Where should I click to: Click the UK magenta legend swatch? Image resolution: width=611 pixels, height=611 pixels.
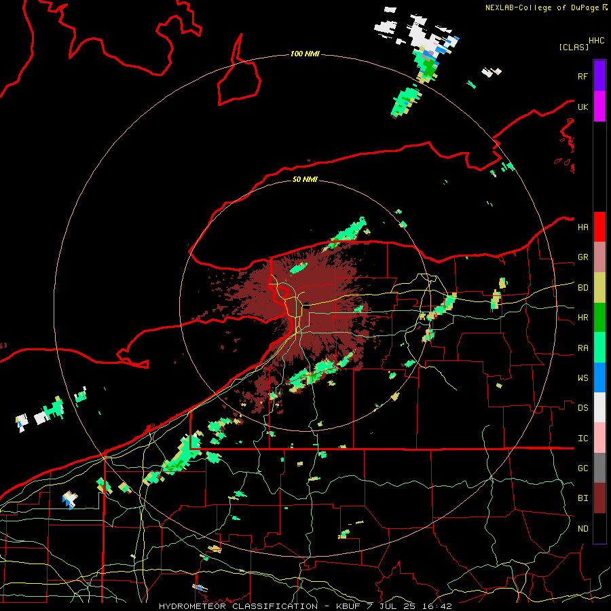point(599,107)
